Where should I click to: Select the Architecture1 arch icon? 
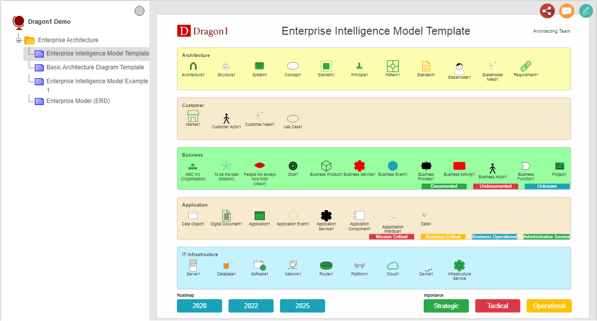point(193,66)
